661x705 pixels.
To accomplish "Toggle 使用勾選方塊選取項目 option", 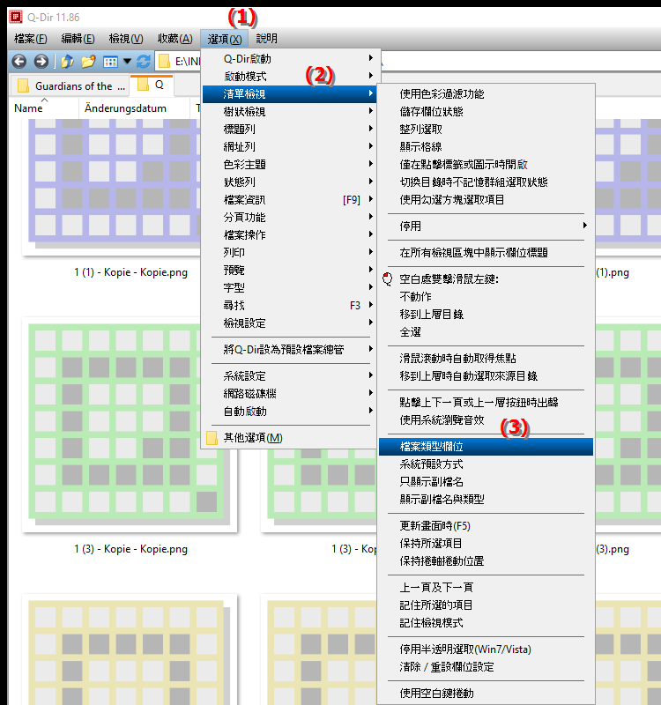I will click(x=486, y=200).
